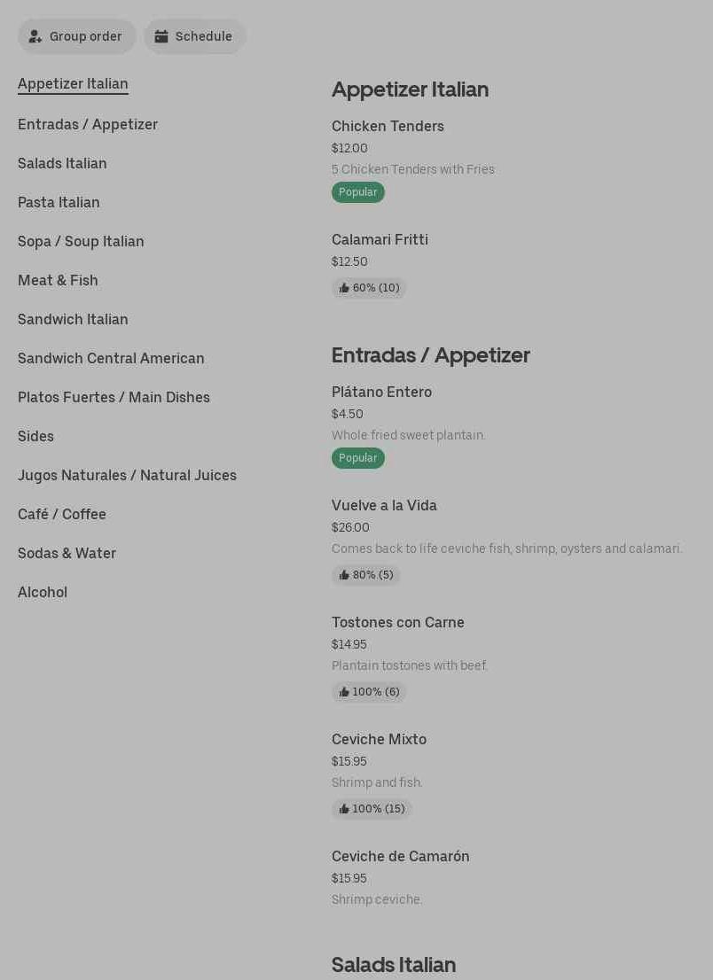Navigate to Sopa / Soup Italian category
Image resolution: width=713 pixels, height=980 pixels.
81,241
